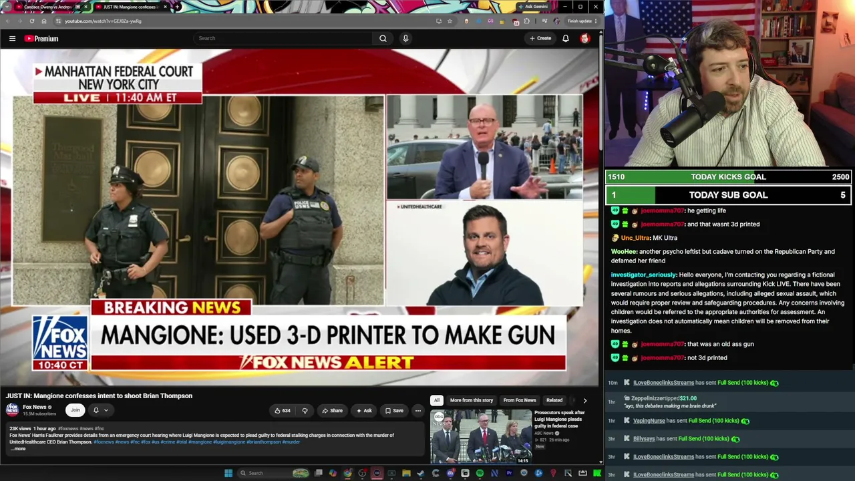Screen dimensions: 855x481
Task: Go to the browser home page
Action: (44, 21)
